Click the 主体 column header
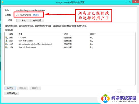 [x=20, y=34]
